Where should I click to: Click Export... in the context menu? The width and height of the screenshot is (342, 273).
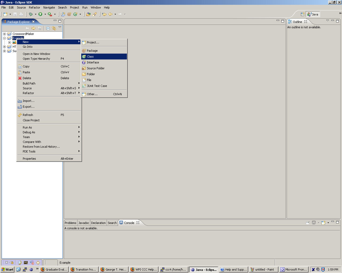coord(49,107)
